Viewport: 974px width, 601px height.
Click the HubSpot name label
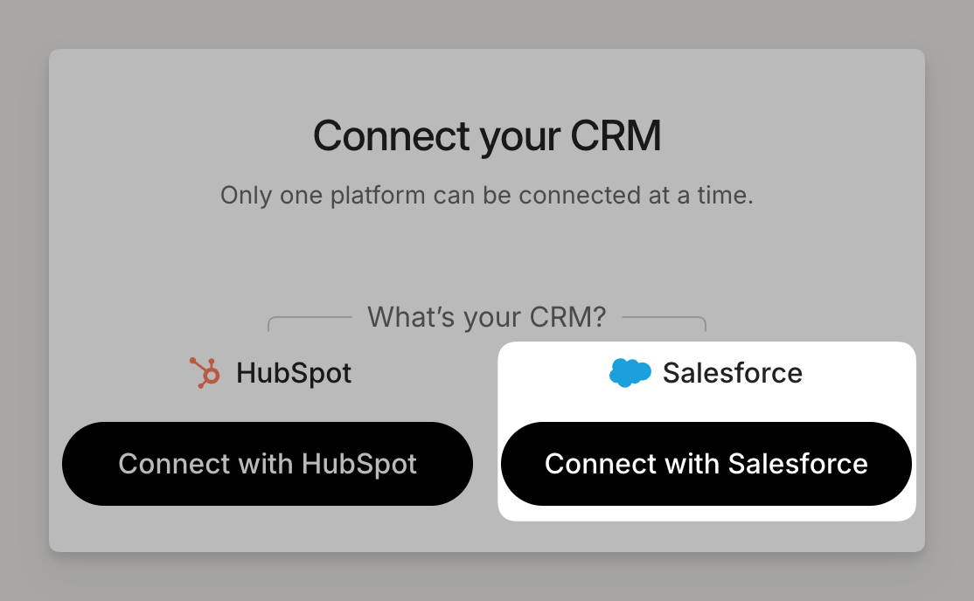[294, 374]
